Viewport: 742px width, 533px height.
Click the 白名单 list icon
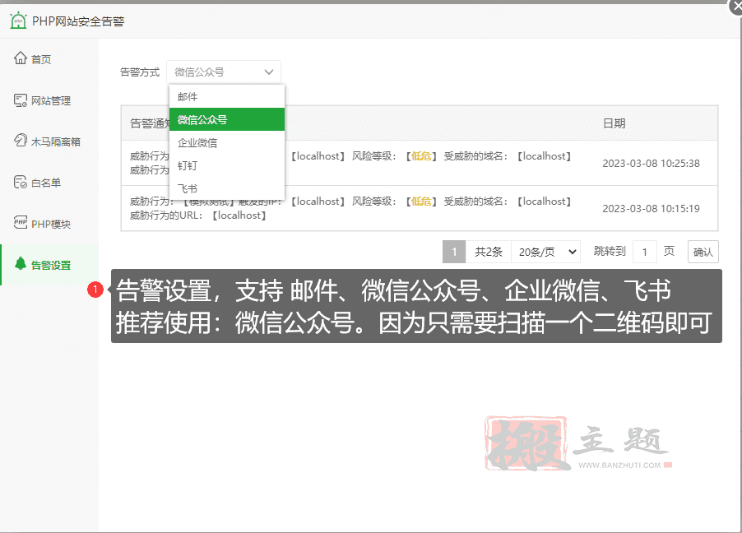click(x=21, y=183)
